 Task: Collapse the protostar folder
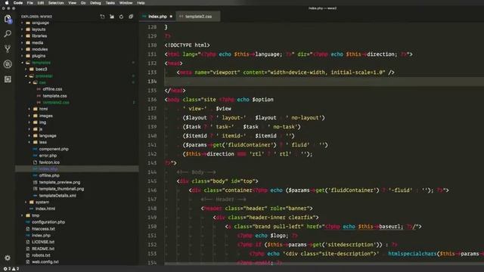click(x=44, y=76)
